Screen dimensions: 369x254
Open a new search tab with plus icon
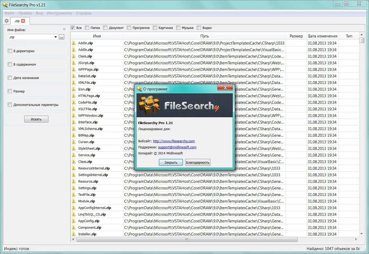pos(7,21)
